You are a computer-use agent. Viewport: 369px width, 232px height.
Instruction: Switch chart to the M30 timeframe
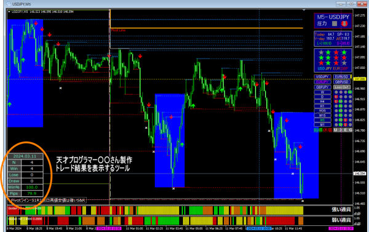(323, 111)
